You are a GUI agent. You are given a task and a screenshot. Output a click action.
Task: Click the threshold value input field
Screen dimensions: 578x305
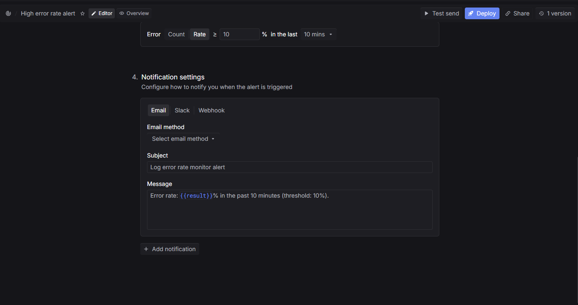(x=239, y=34)
